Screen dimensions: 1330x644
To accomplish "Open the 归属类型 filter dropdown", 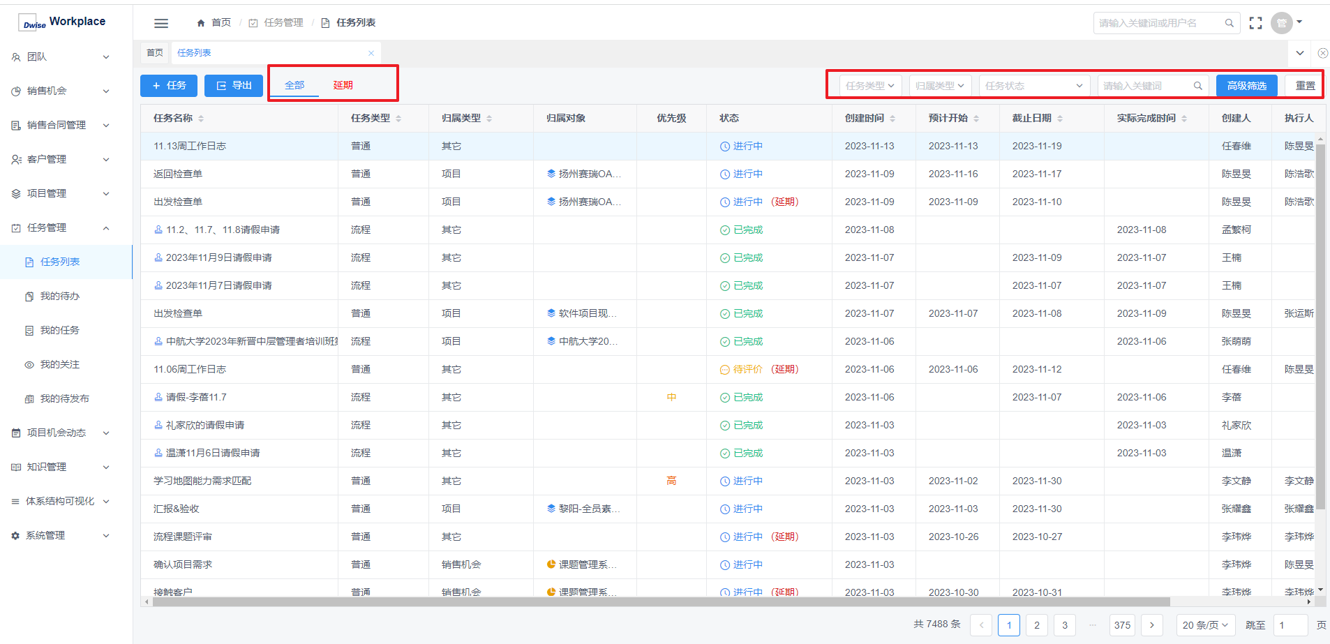I will coord(940,86).
